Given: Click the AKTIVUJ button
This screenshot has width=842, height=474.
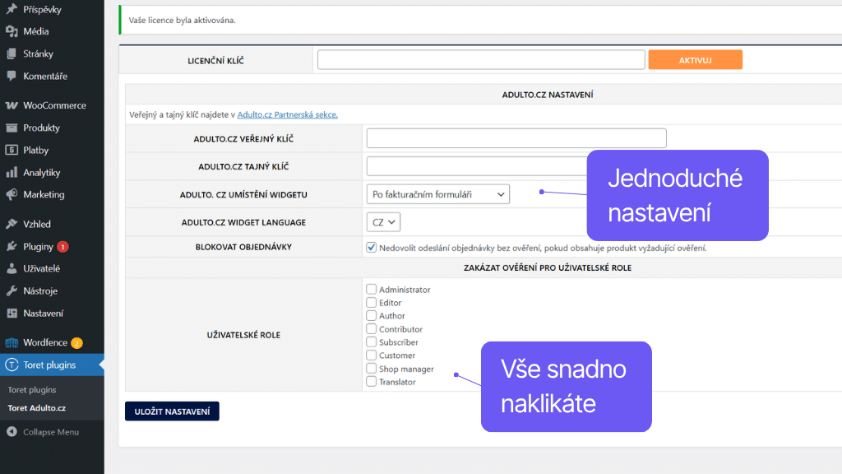Looking at the screenshot, I should pyautogui.click(x=695, y=59).
